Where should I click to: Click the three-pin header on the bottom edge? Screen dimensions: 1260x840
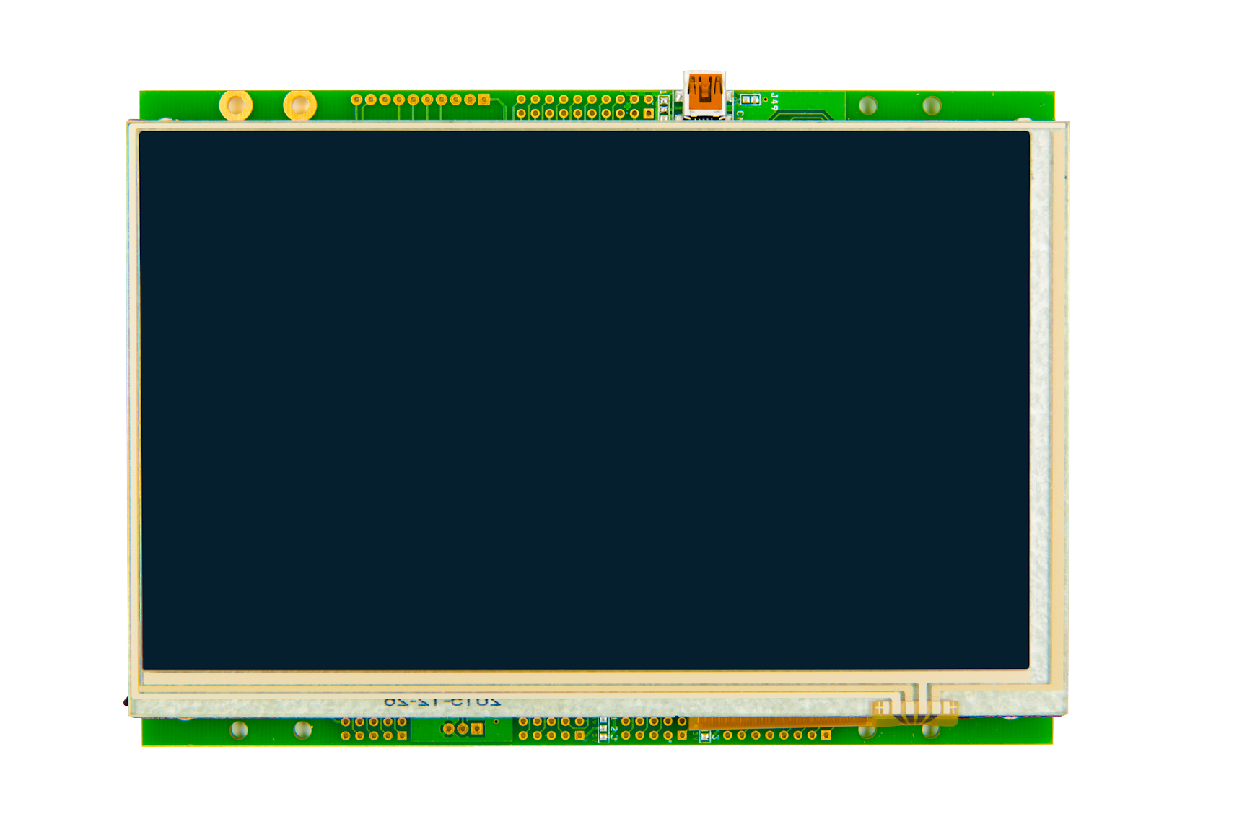click(463, 729)
